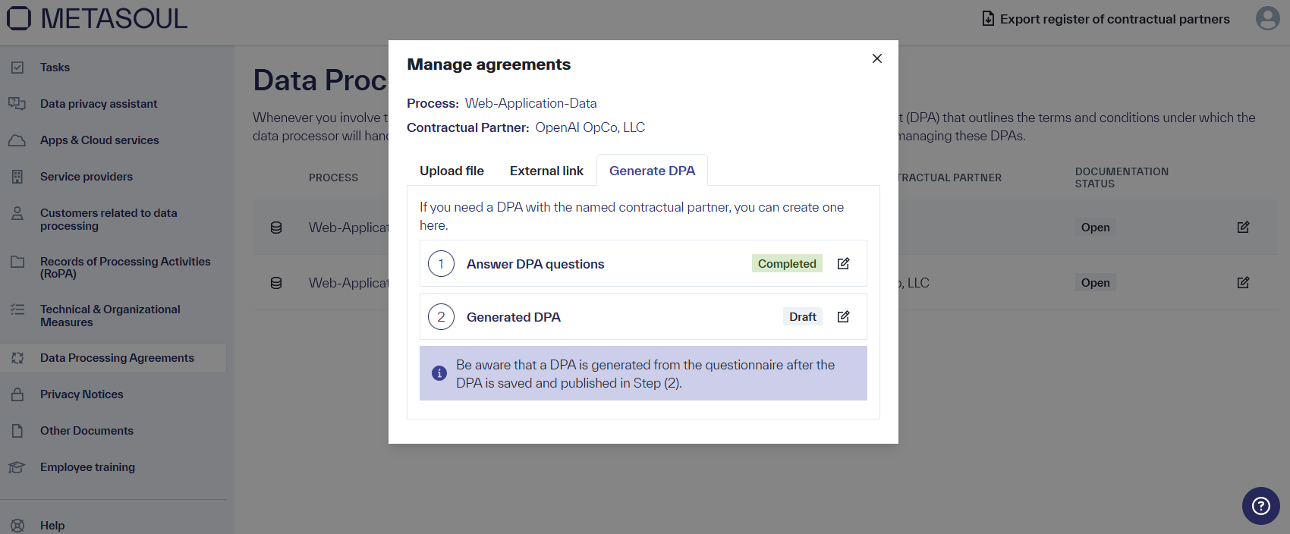Click the Open status in the first row

pos(1095,228)
